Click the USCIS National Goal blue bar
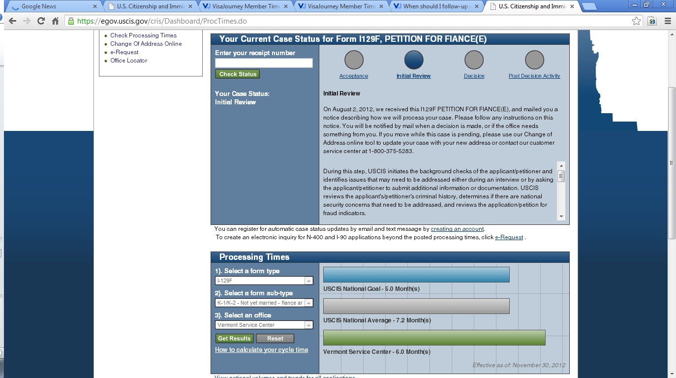 coord(416,275)
